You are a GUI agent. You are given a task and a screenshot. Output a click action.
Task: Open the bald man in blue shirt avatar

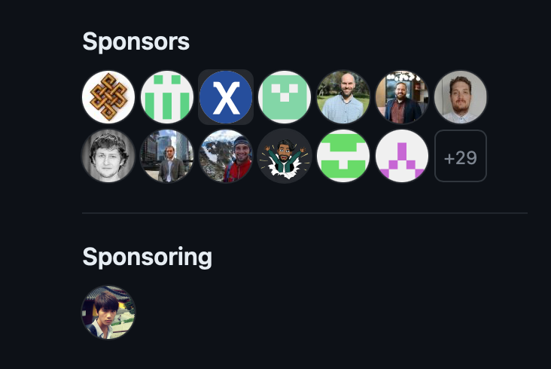[x=343, y=97]
